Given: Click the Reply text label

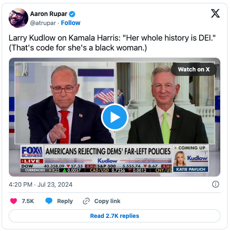Looking at the screenshot, I should (65, 201).
